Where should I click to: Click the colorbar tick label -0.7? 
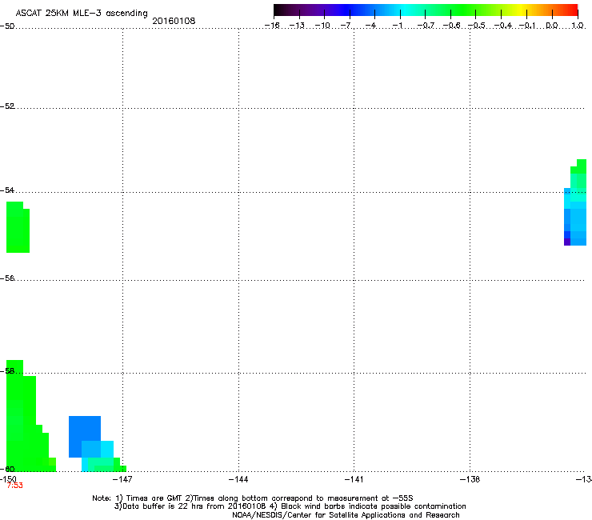click(x=426, y=26)
